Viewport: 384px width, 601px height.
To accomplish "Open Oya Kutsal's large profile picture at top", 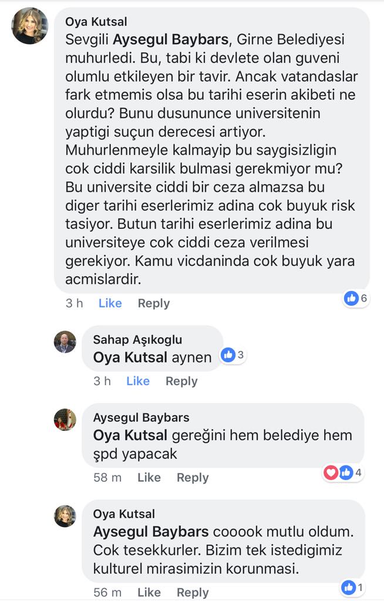I will [30, 26].
